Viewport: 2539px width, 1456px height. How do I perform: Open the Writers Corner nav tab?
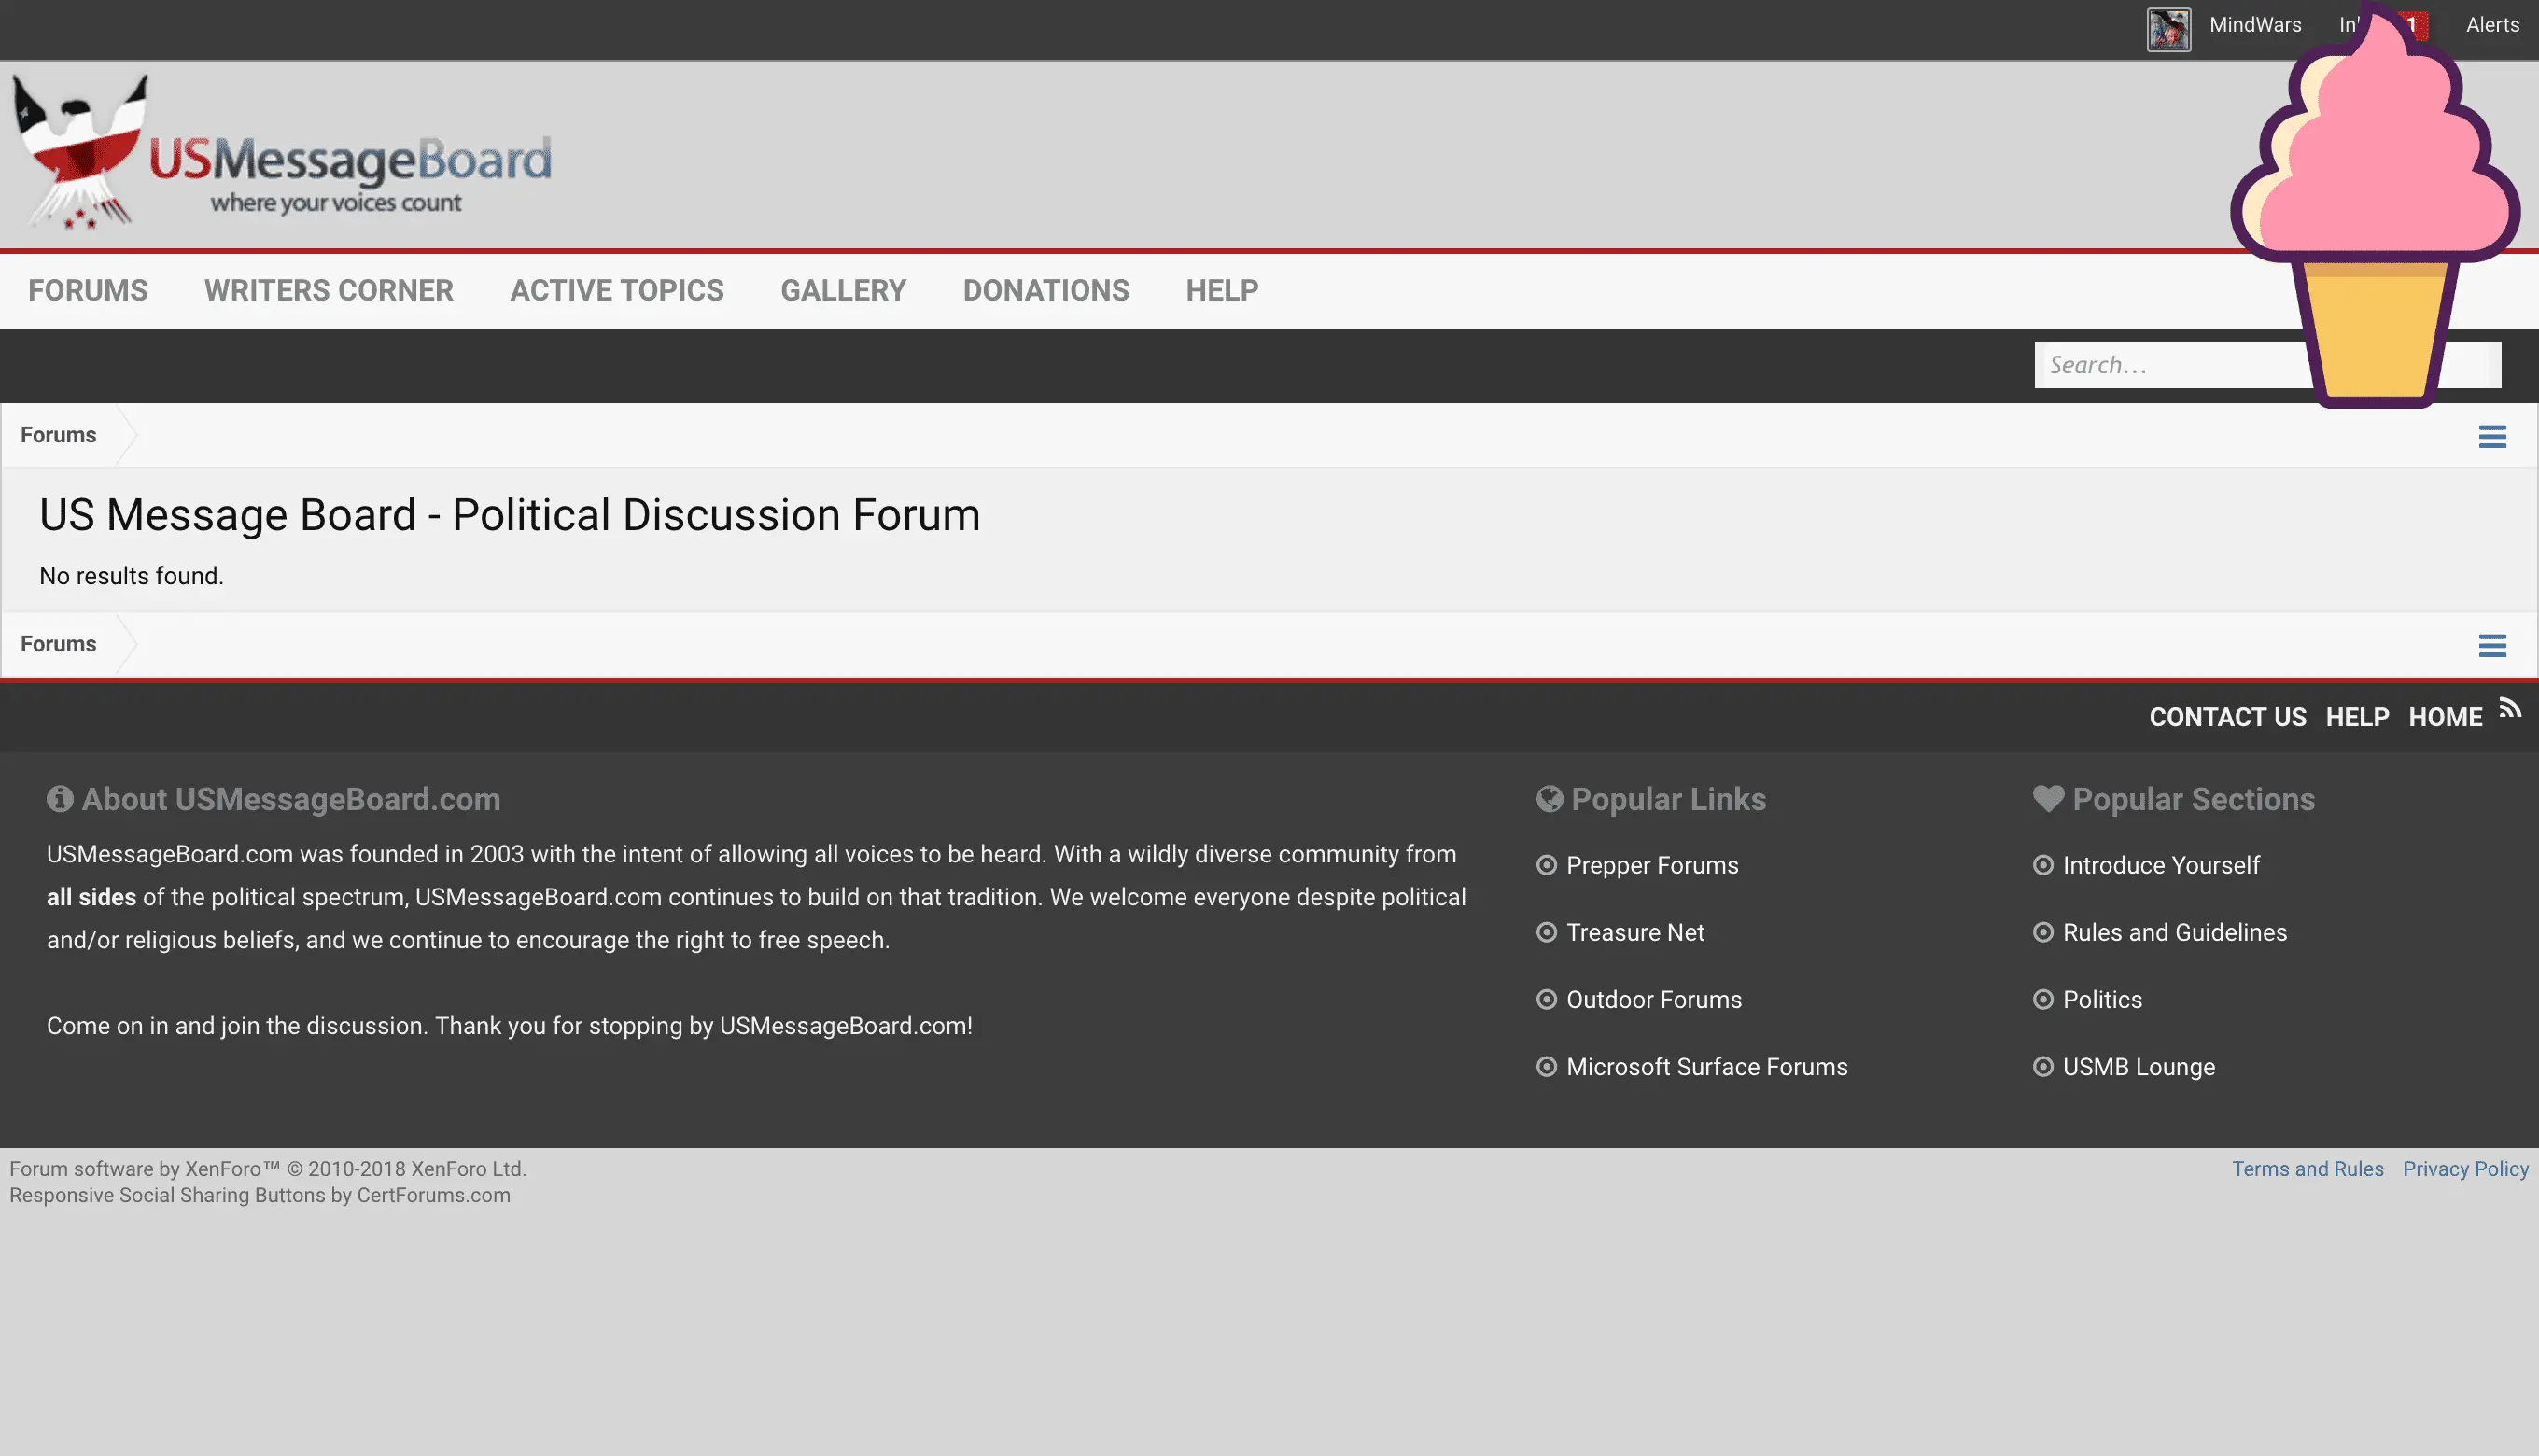[328, 290]
